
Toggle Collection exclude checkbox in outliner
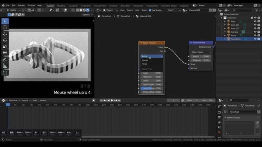click(x=252, y=18)
